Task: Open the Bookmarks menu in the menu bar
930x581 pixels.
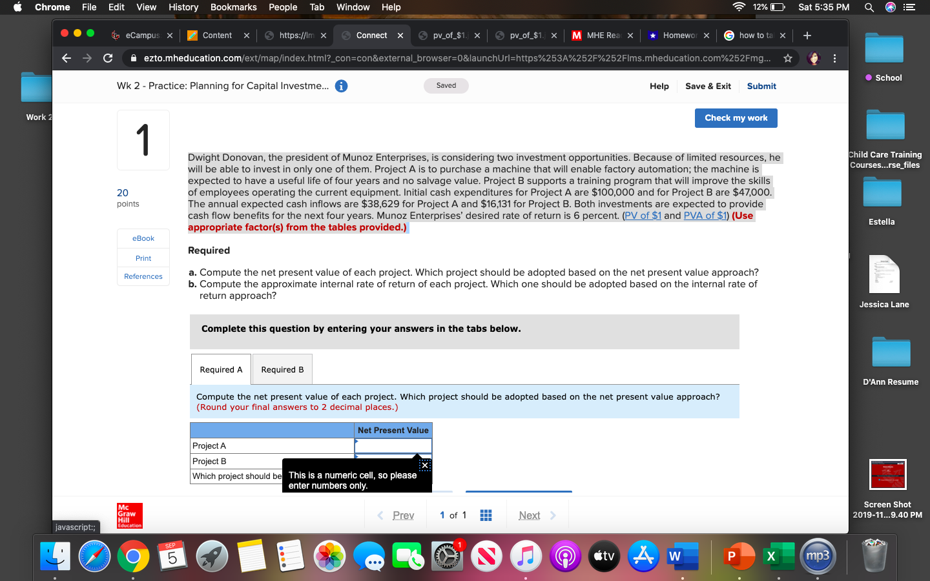Action: click(x=233, y=7)
